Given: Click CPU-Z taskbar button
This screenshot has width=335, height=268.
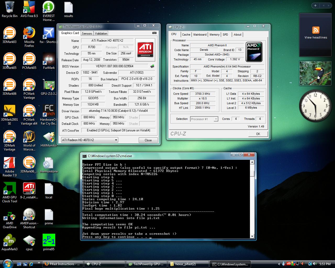Looking at the screenshot, I should click(x=105, y=264).
